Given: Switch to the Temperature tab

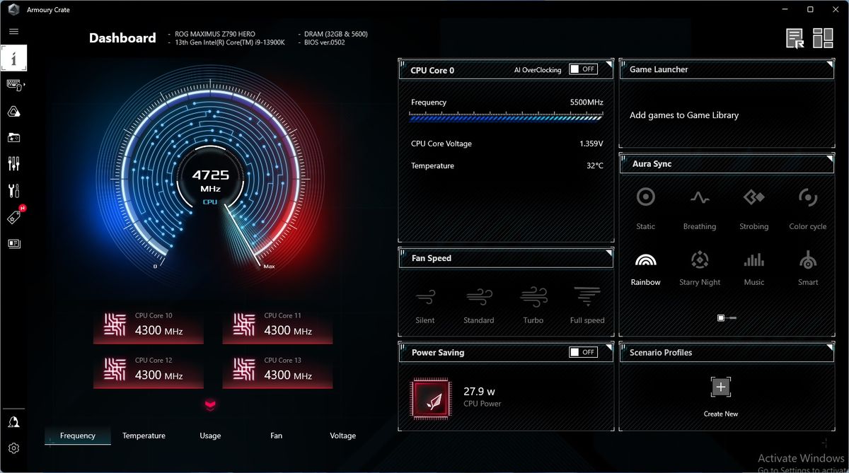Looking at the screenshot, I should coord(144,436).
